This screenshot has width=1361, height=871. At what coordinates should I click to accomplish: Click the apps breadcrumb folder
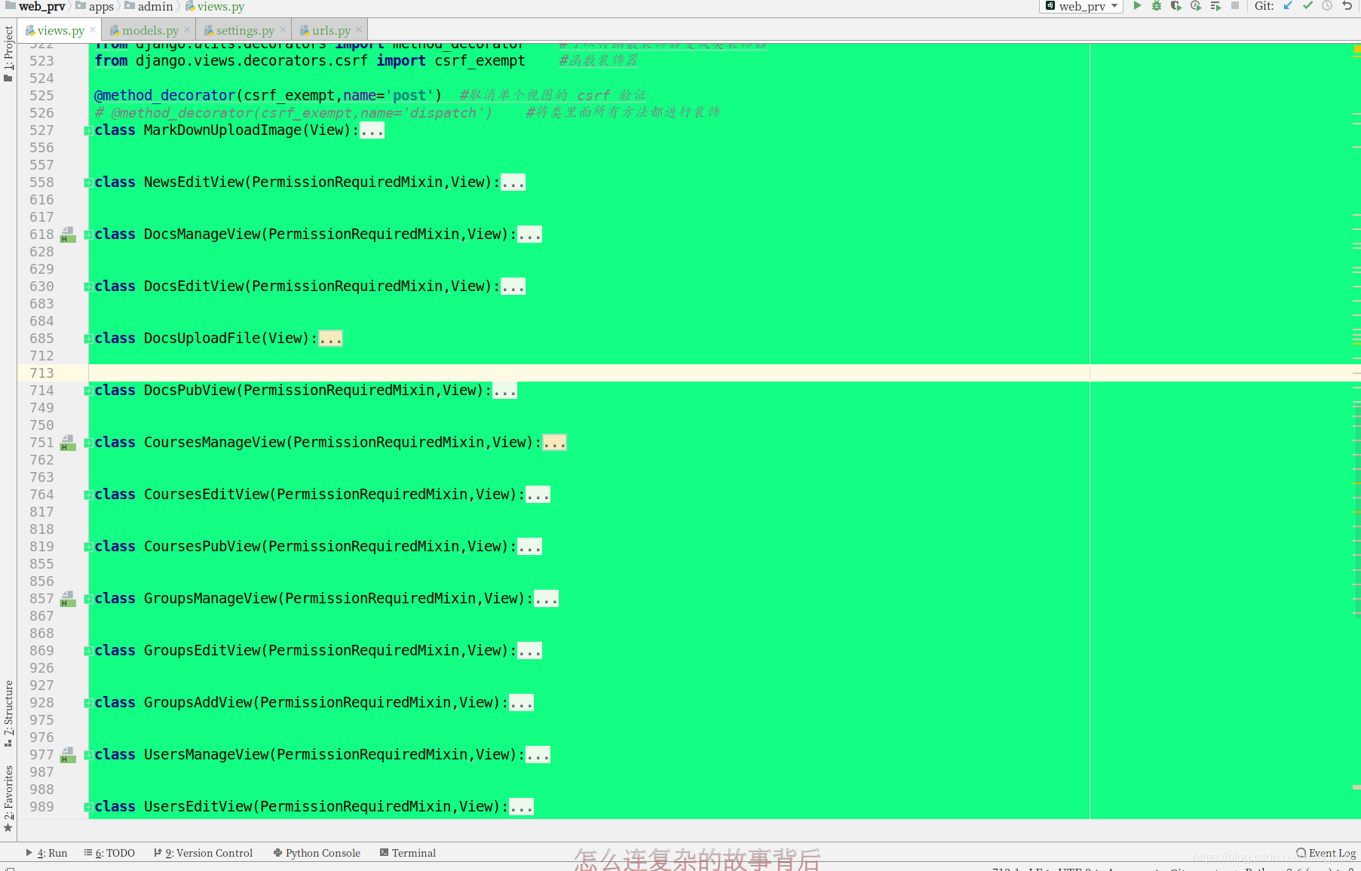pyautogui.click(x=95, y=6)
